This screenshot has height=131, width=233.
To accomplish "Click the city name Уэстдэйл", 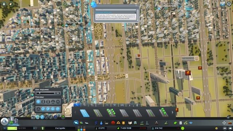I will [x=60, y=128].
